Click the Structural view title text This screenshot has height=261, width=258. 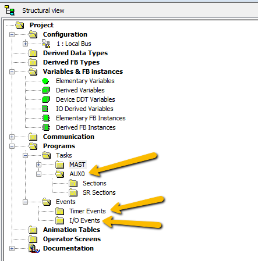43,10
